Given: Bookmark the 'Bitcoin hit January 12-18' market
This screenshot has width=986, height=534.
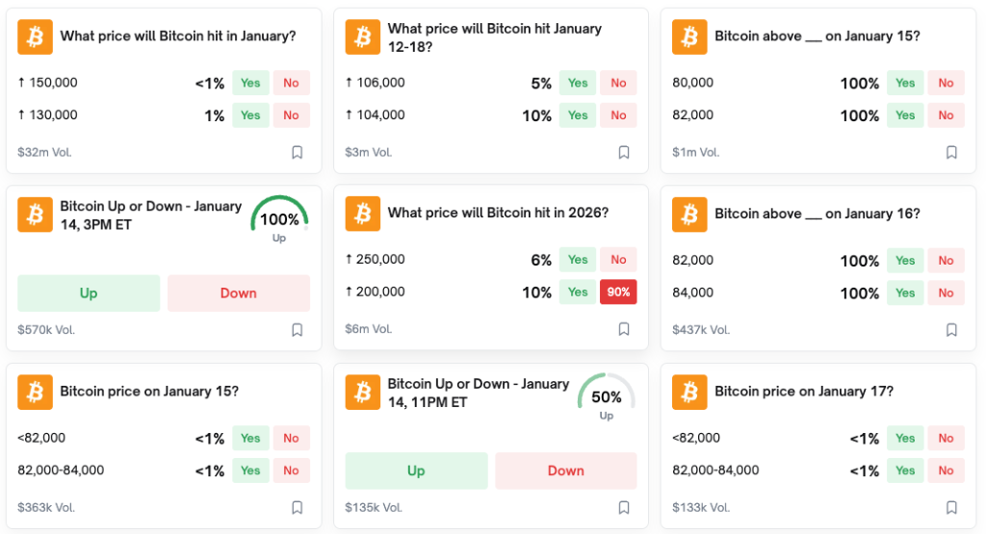Looking at the screenshot, I should click(x=624, y=152).
